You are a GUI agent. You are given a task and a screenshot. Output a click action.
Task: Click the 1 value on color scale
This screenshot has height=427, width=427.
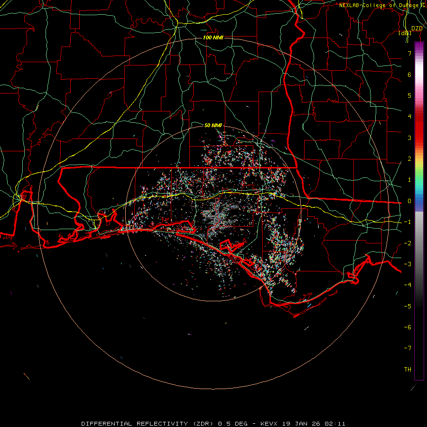point(409,180)
